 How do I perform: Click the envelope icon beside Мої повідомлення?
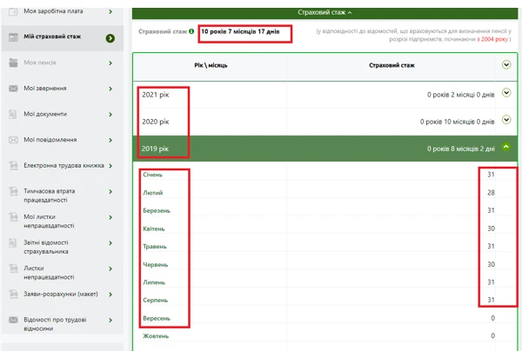point(13,140)
